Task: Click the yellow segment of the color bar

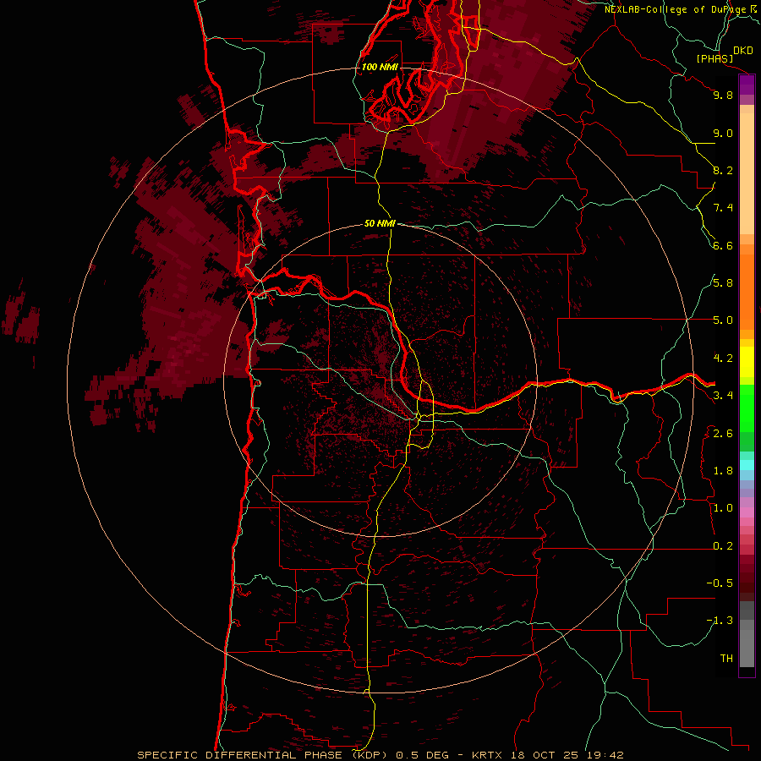Action: pyautogui.click(x=747, y=362)
